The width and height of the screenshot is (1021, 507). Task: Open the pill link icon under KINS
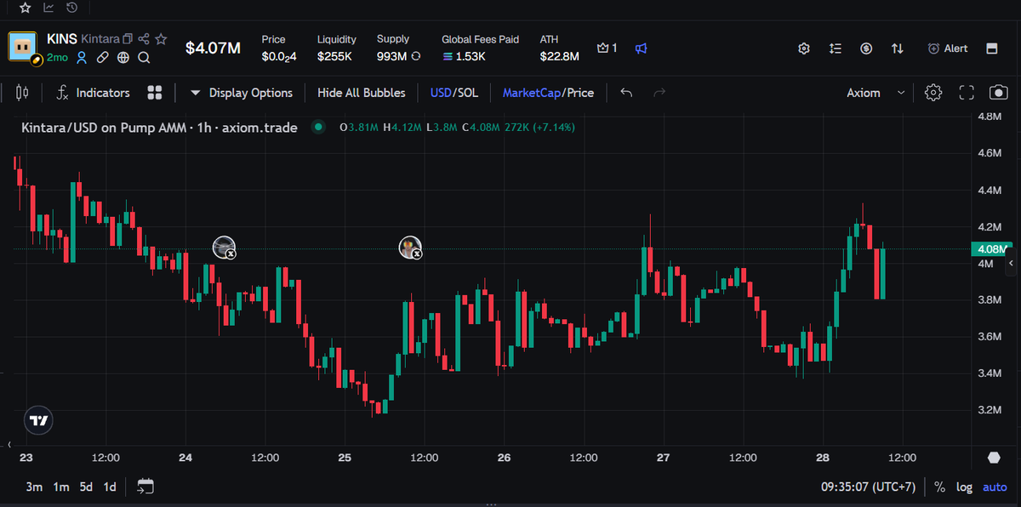pyautogui.click(x=103, y=58)
